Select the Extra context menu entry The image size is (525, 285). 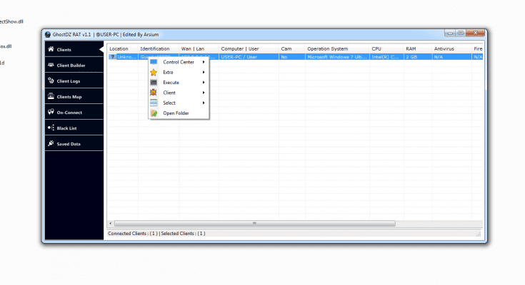point(169,72)
